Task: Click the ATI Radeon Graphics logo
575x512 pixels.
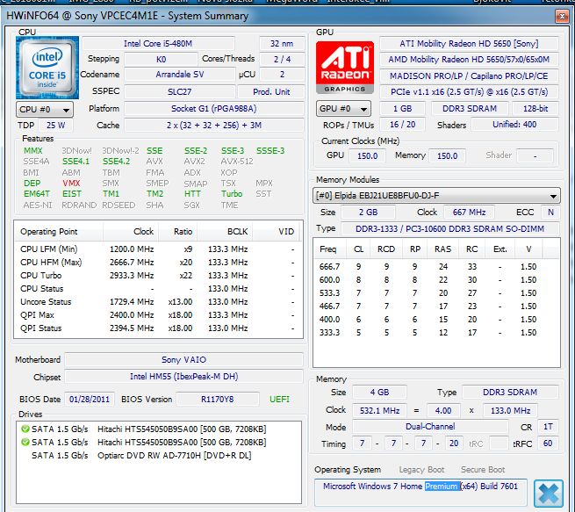Action: point(344,69)
